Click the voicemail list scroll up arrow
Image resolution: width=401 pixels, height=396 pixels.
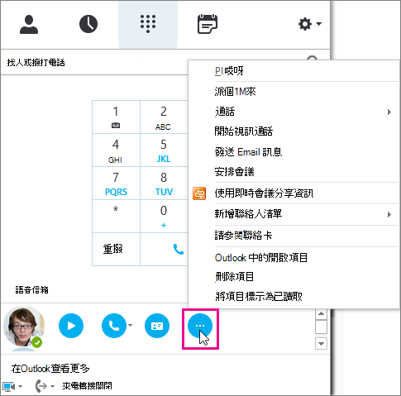(x=321, y=313)
